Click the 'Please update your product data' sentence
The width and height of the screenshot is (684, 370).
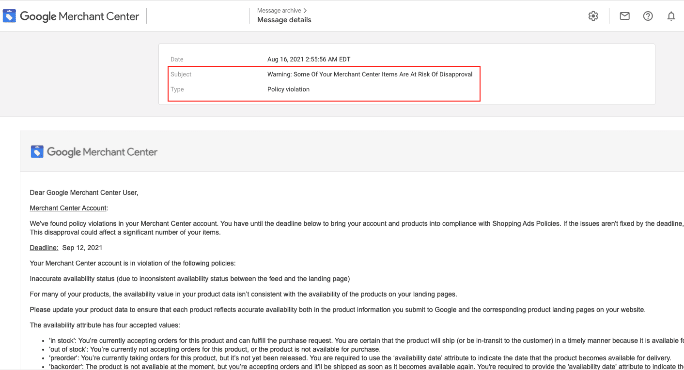(338, 310)
